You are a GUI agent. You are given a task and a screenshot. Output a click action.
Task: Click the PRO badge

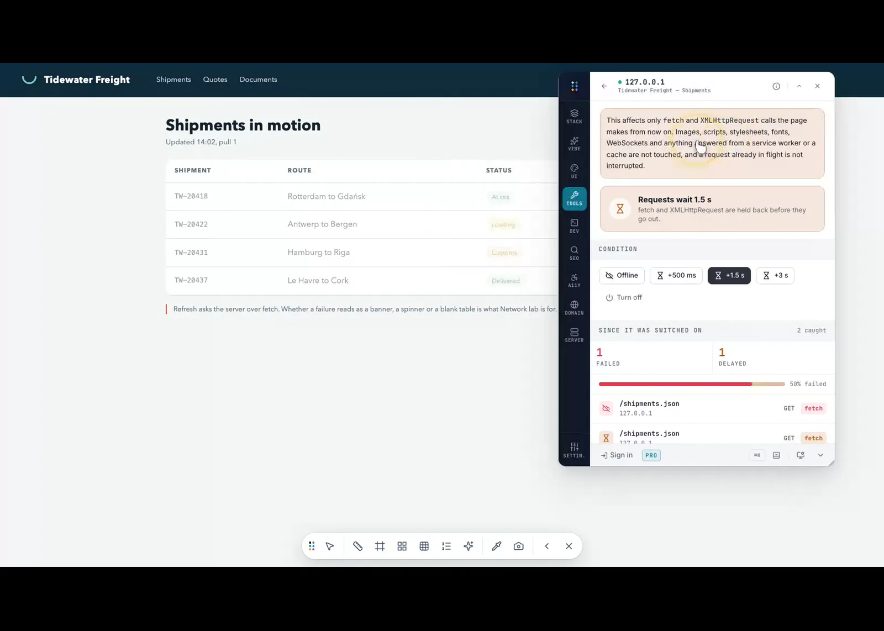[651, 455]
